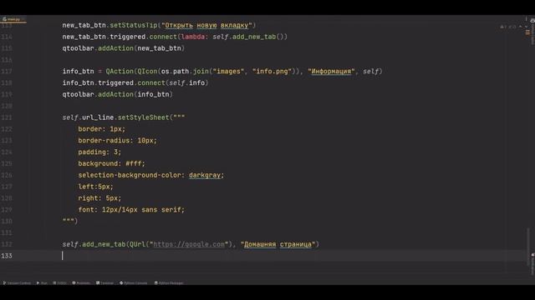Viewport: 535px width, 300px height.
Task: Click the "страница" word on line 132
Action: point(295,244)
